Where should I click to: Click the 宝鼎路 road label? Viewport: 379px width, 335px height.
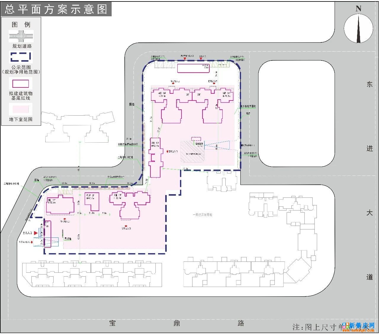pos(176,323)
